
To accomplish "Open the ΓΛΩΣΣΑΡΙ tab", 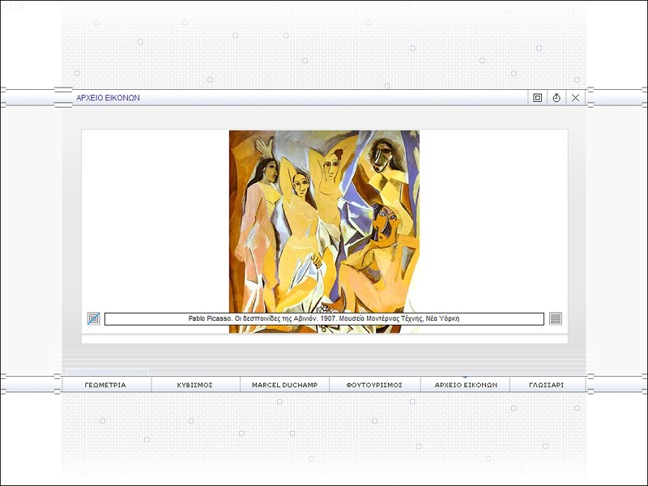I will tap(546, 385).
